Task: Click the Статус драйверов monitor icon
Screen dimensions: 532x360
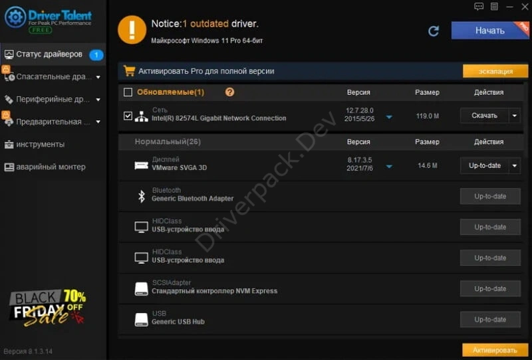Action: (9, 54)
